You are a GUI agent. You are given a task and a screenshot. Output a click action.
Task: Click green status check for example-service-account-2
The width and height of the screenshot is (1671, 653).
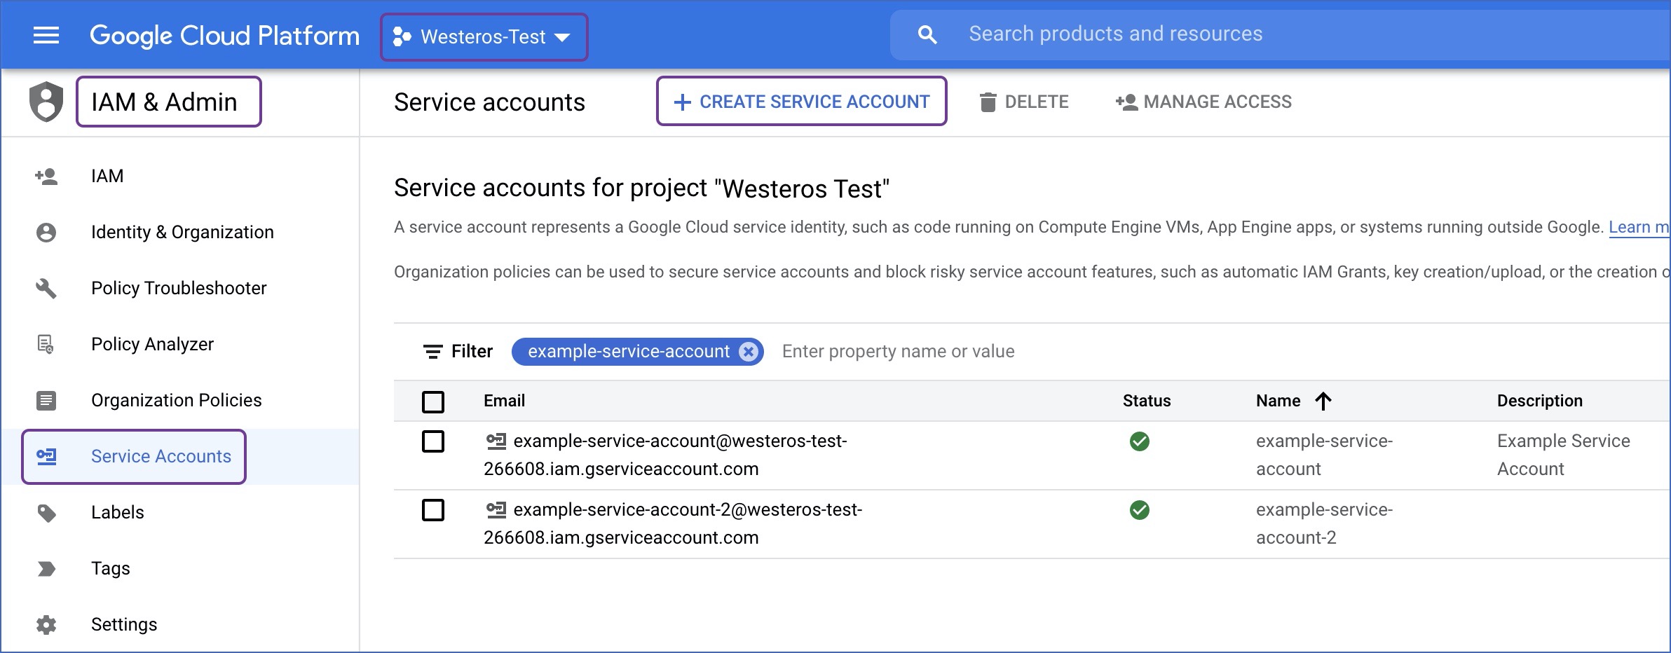(1140, 510)
